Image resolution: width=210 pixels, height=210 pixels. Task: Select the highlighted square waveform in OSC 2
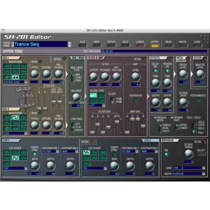coord(15,117)
